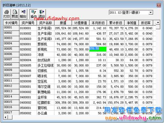Click the 计提原值 column header

(81, 23)
